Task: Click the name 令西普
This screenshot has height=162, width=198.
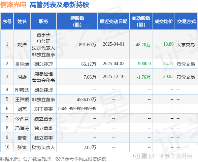Action: (x=22, y=119)
